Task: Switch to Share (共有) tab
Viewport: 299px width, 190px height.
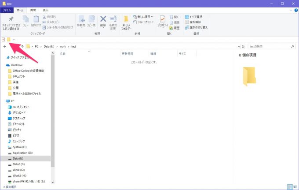Action: click(33, 10)
